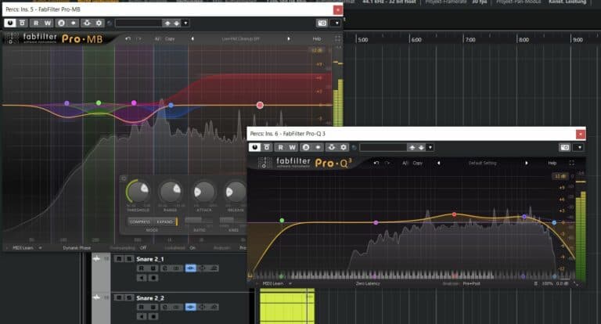Click the Pro-MB A/B comparison switch icon
Screen dimensions: 601x324
click(61, 23)
